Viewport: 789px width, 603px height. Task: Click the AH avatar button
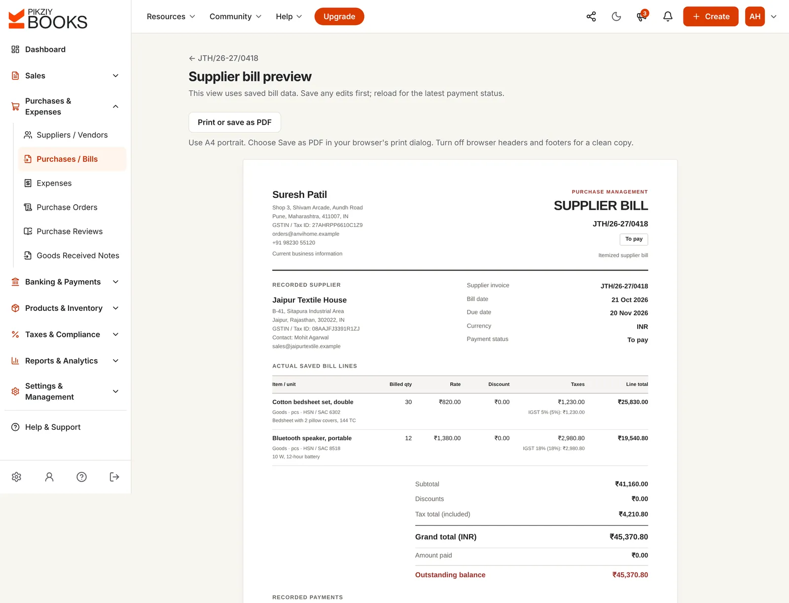point(755,17)
